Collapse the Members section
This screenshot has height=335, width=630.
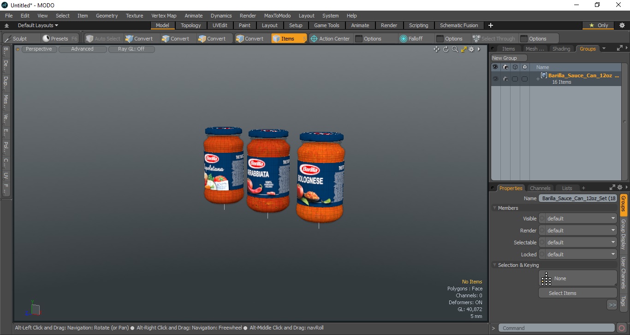495,208
